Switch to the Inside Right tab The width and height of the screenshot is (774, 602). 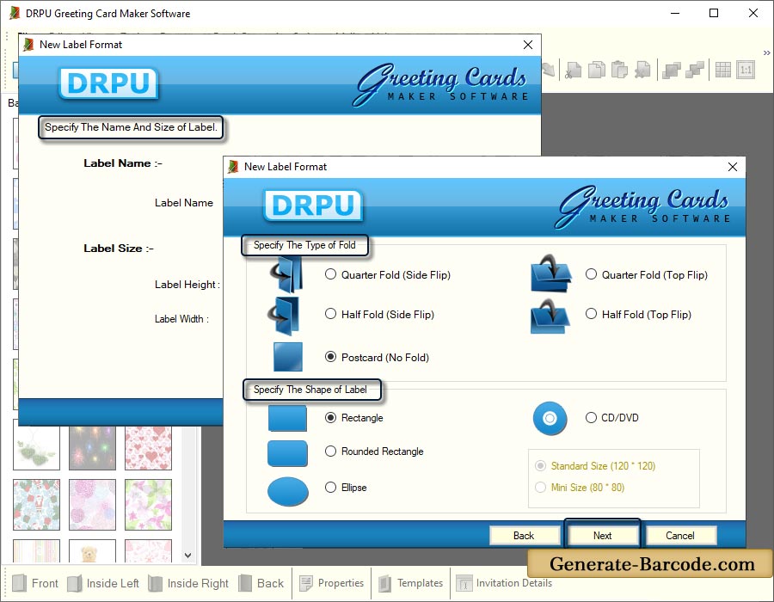point(188,583)
